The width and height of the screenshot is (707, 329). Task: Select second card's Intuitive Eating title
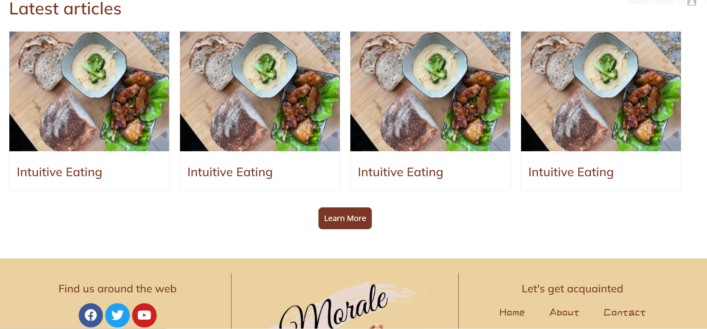[x=230, y=172]
